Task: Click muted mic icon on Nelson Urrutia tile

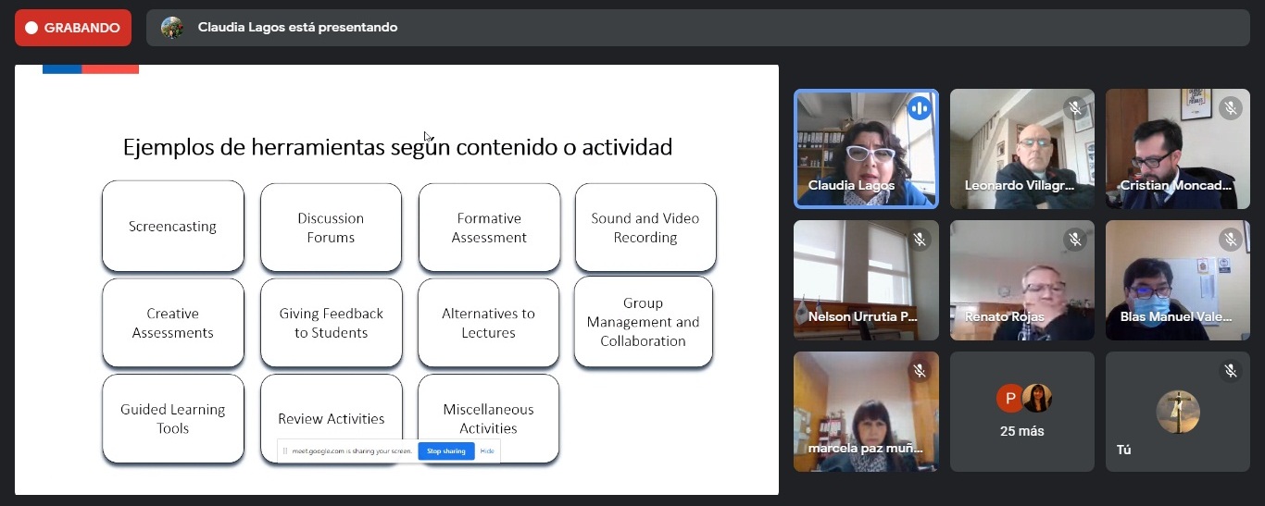Action: coord(920,240)
